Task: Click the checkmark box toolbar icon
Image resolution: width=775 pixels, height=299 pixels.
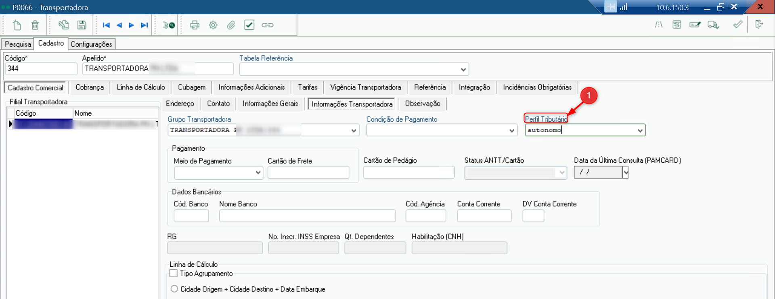Action: pyautogui.click(x=249, y=25)
